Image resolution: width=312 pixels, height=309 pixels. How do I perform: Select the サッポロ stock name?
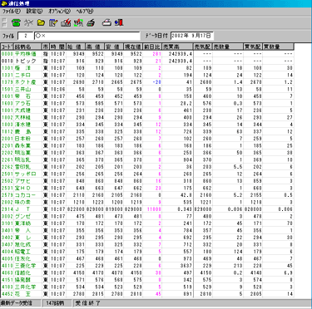(x=26, y=174)
